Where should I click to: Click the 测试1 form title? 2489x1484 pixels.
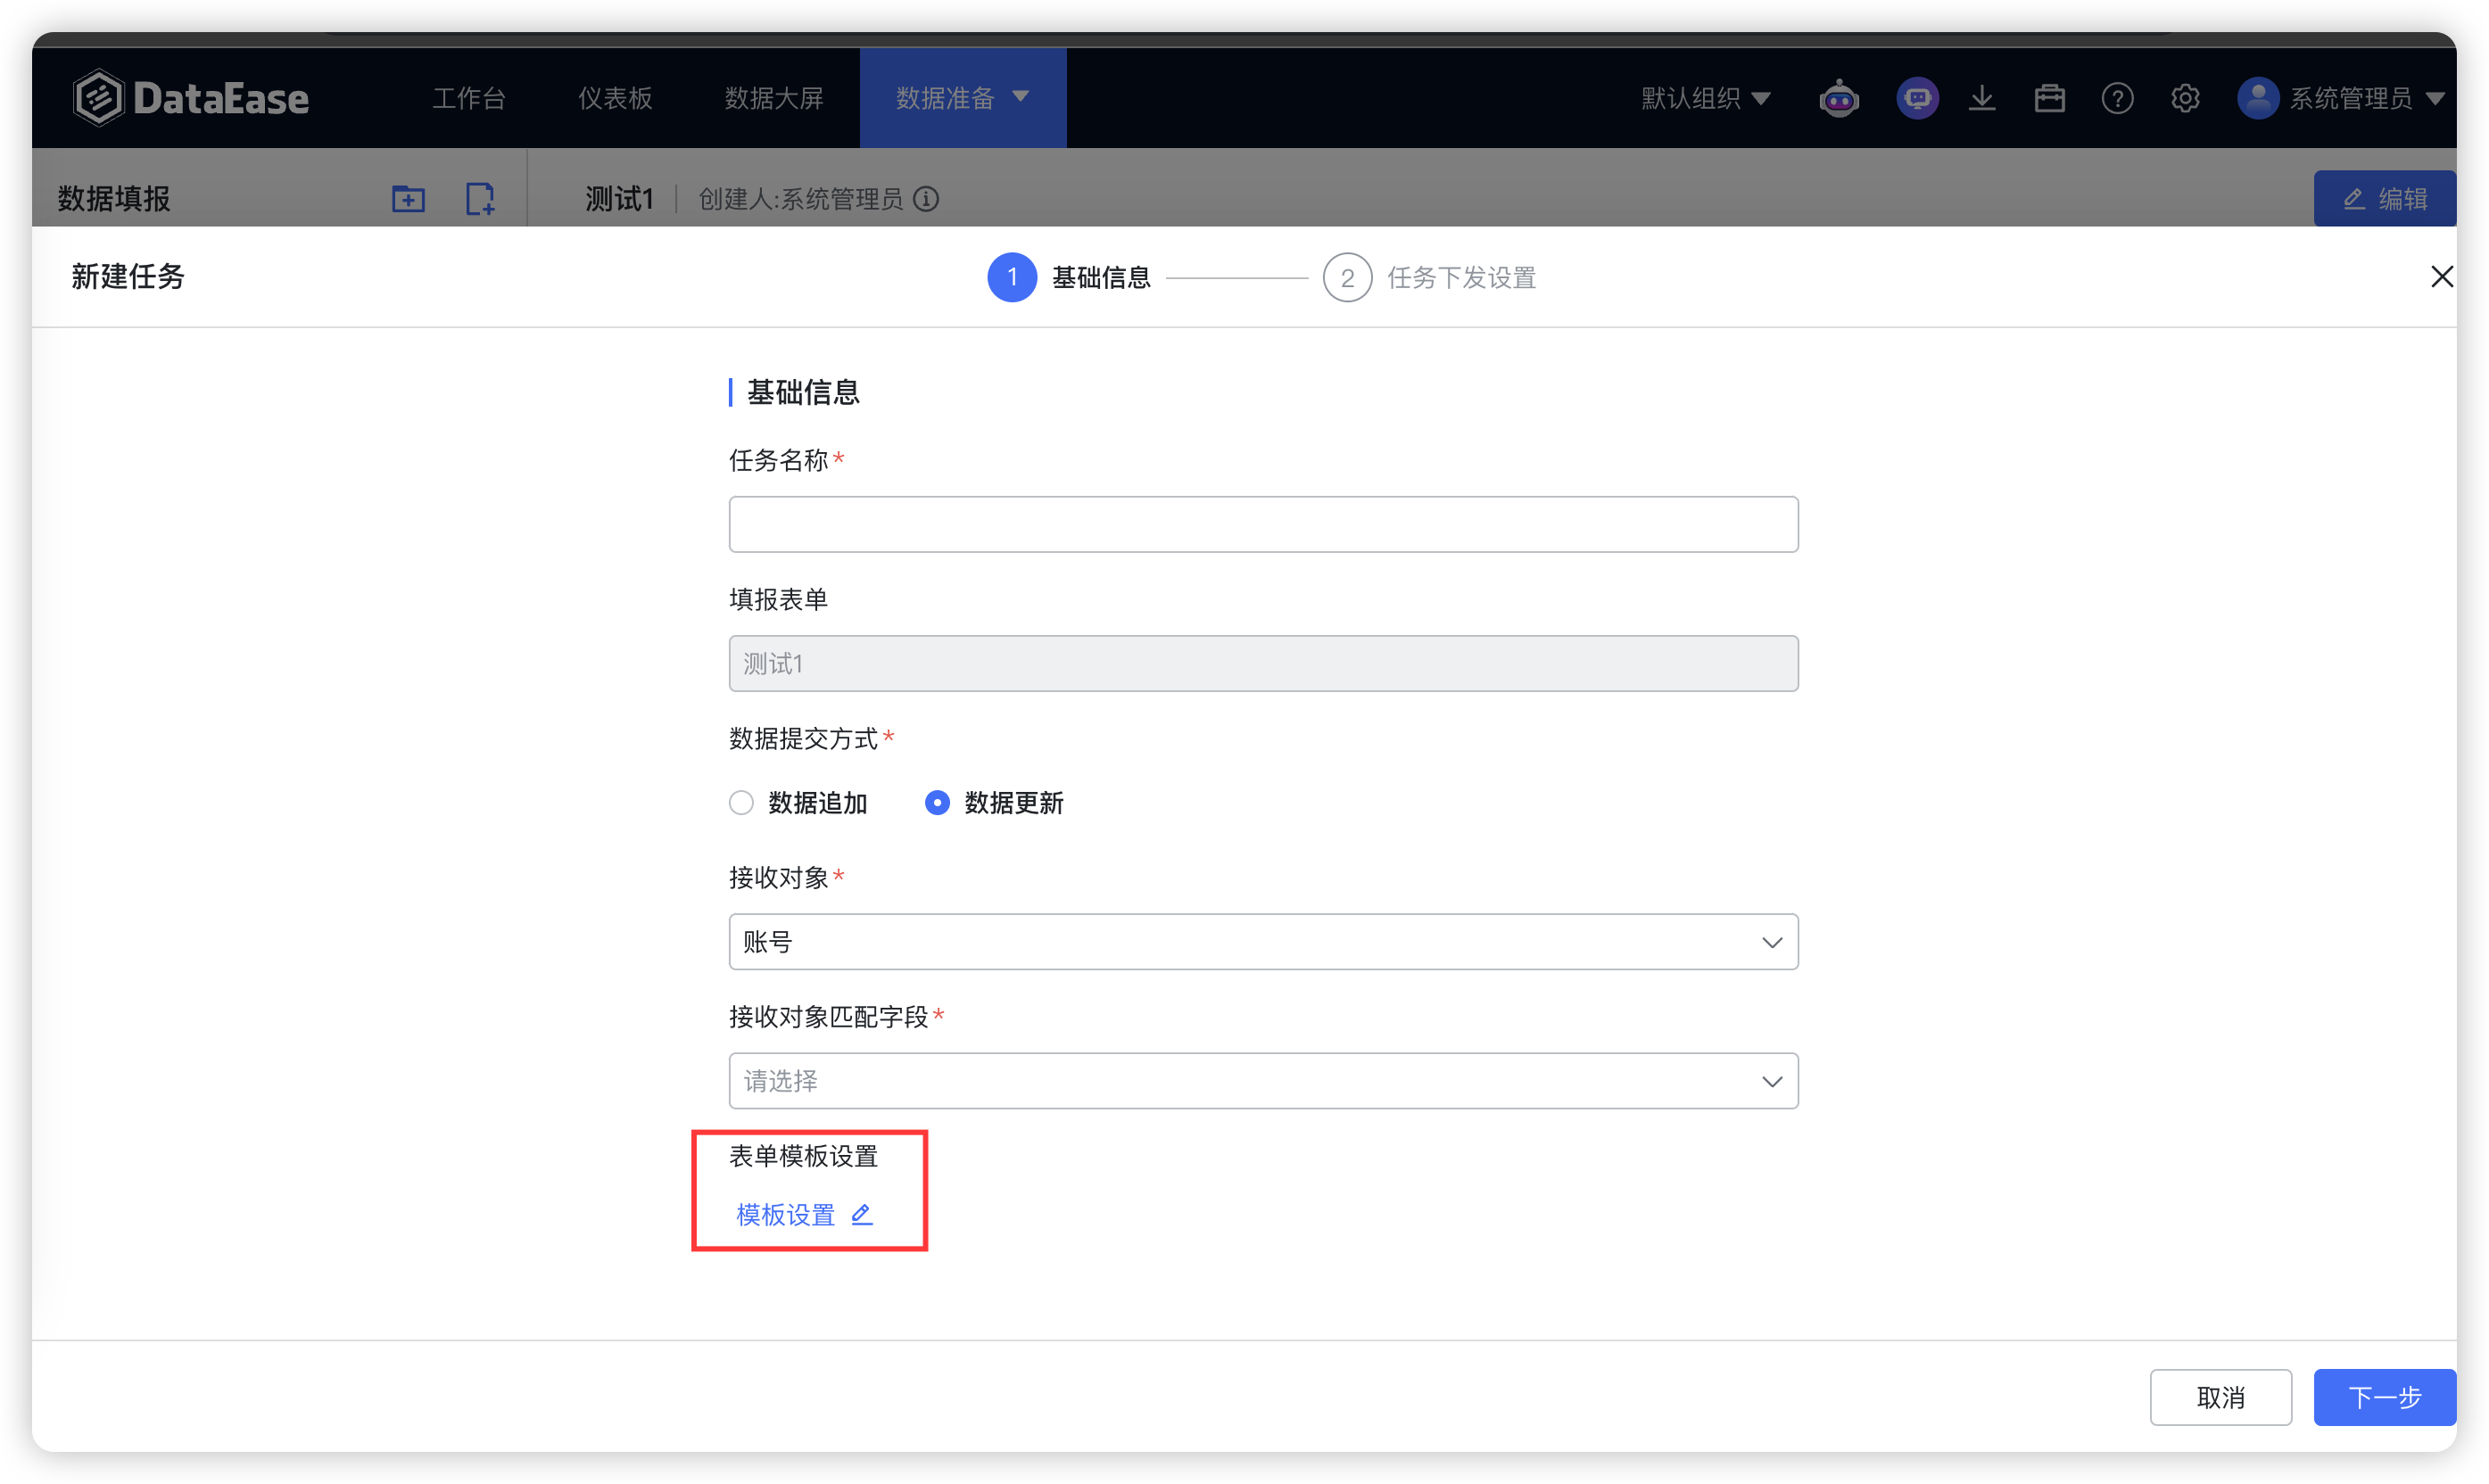(619, 199)
